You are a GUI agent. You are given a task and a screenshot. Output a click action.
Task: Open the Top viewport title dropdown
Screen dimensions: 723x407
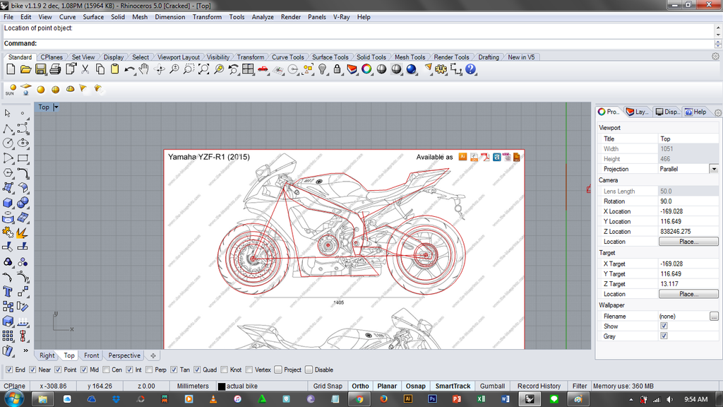(x=56, y=107)
